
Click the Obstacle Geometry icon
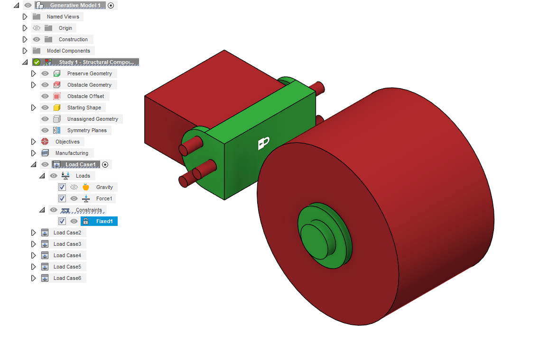(x=56, y=85)
